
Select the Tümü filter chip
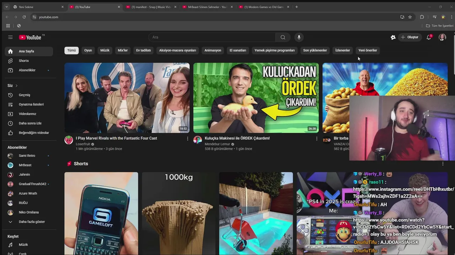tap(71, 50)
